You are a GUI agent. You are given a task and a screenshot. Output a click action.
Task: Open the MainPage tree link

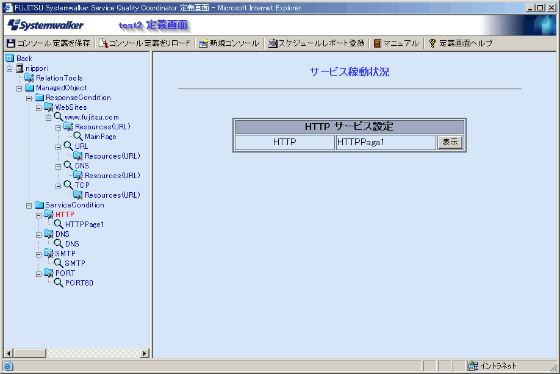(x=101, y=137)
